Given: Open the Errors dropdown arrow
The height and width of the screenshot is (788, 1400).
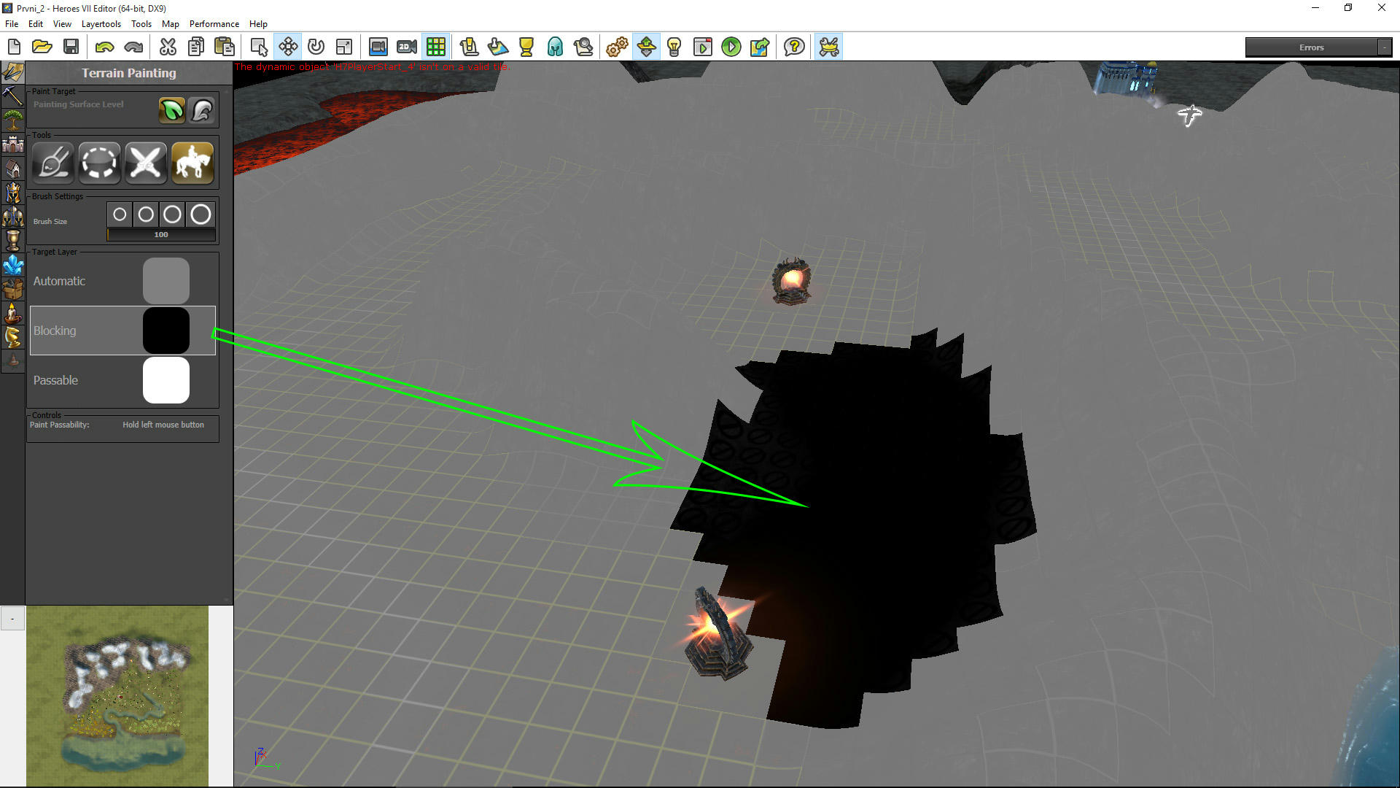Looking at the screenshot, I should coord(1384,47).
